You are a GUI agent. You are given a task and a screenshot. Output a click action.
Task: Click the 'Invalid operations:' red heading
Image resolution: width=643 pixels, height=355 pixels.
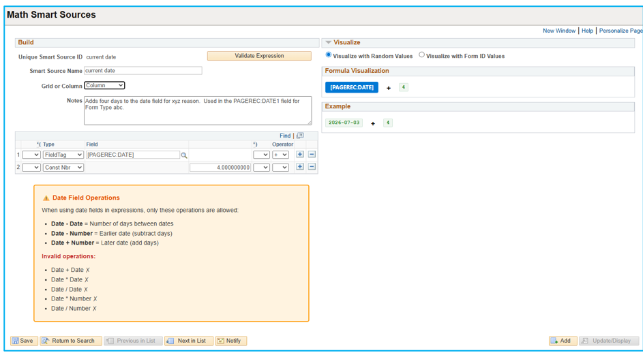[68, 256]
